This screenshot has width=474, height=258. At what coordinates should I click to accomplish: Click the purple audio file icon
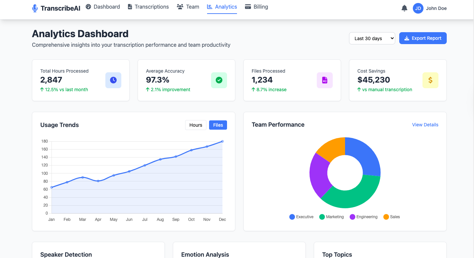pos(325,80)
